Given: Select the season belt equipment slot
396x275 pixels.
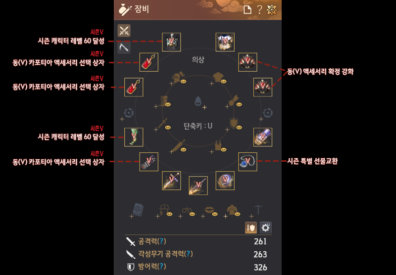Looking at the screenshot, I should coord(149,162).
